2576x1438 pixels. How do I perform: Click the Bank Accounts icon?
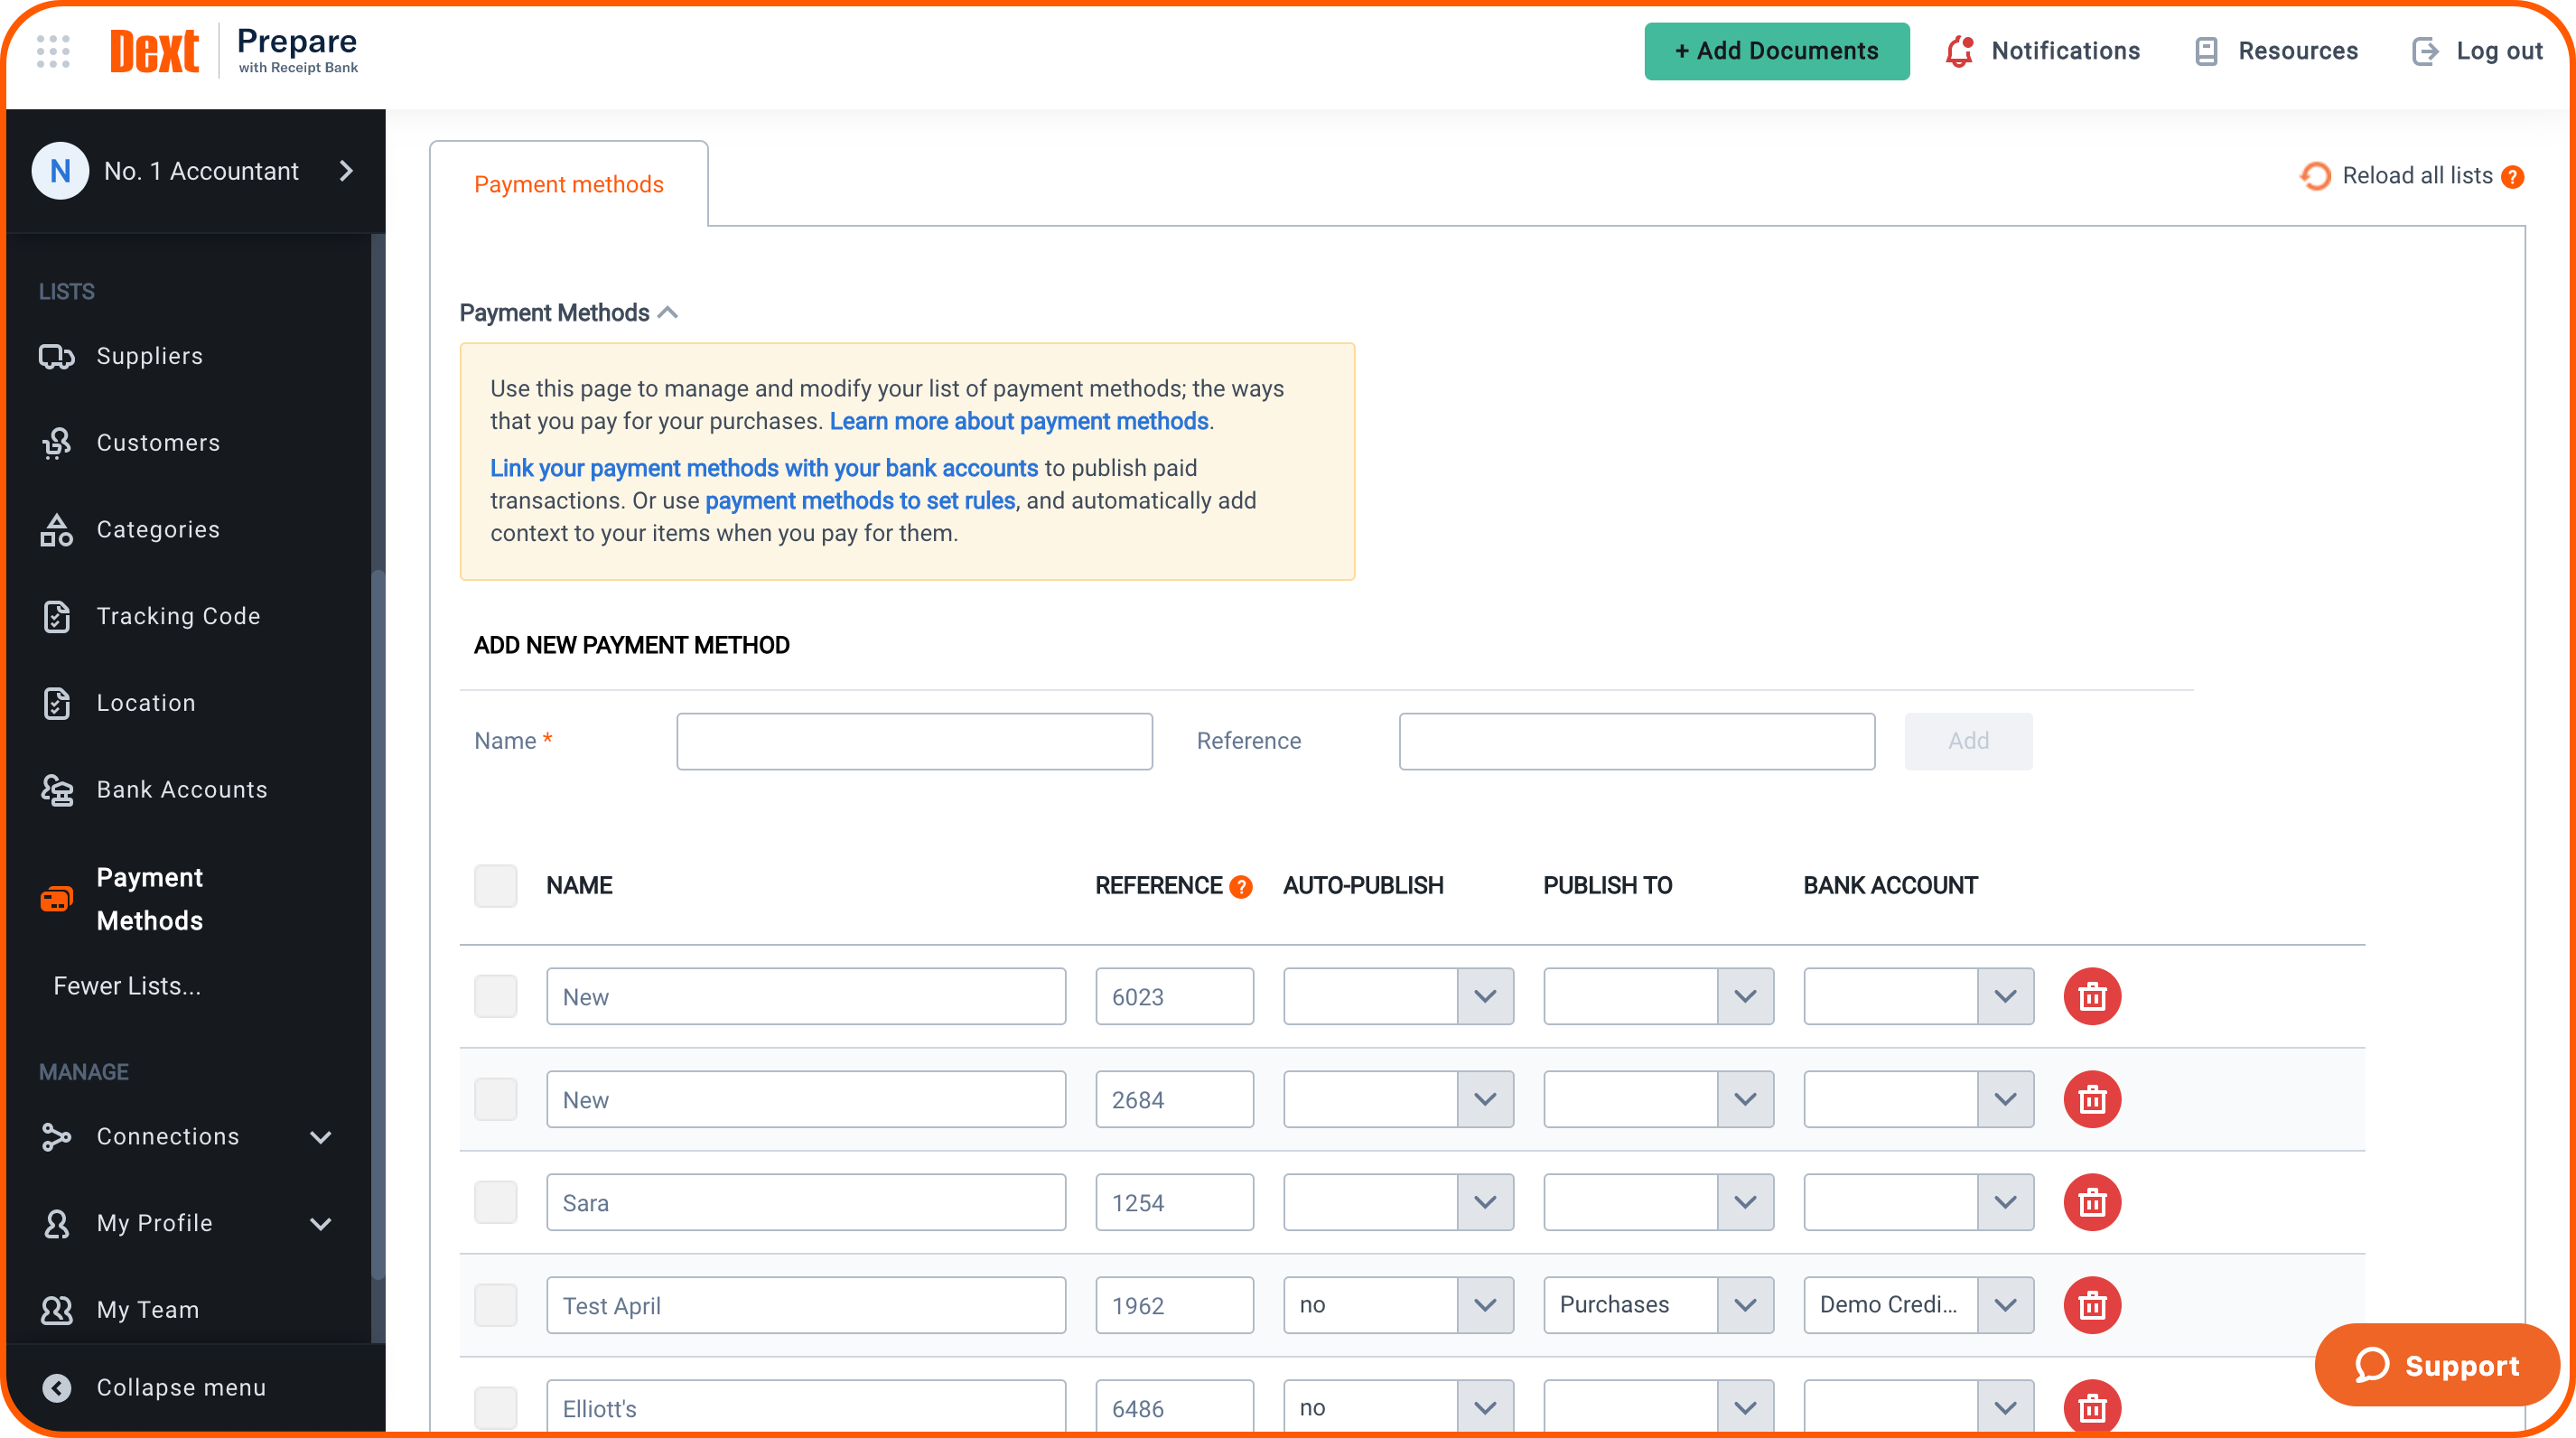click(56, 790)
